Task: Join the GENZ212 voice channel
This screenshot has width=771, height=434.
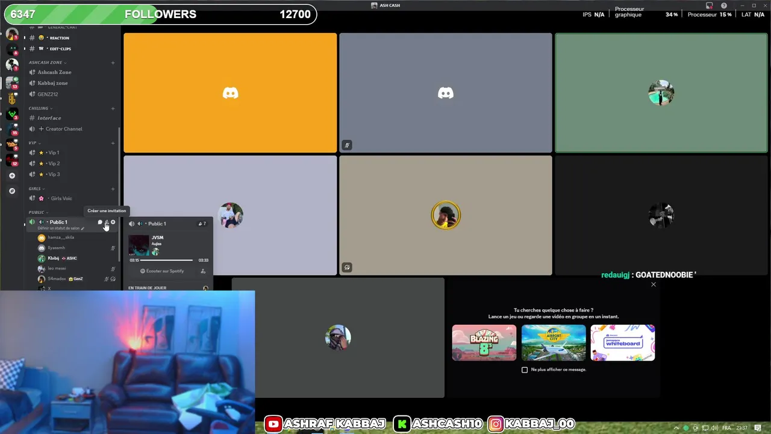Action: [x=72, y=94]
